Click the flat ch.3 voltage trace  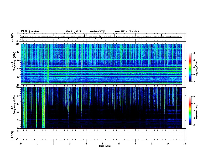coord(101,135)
